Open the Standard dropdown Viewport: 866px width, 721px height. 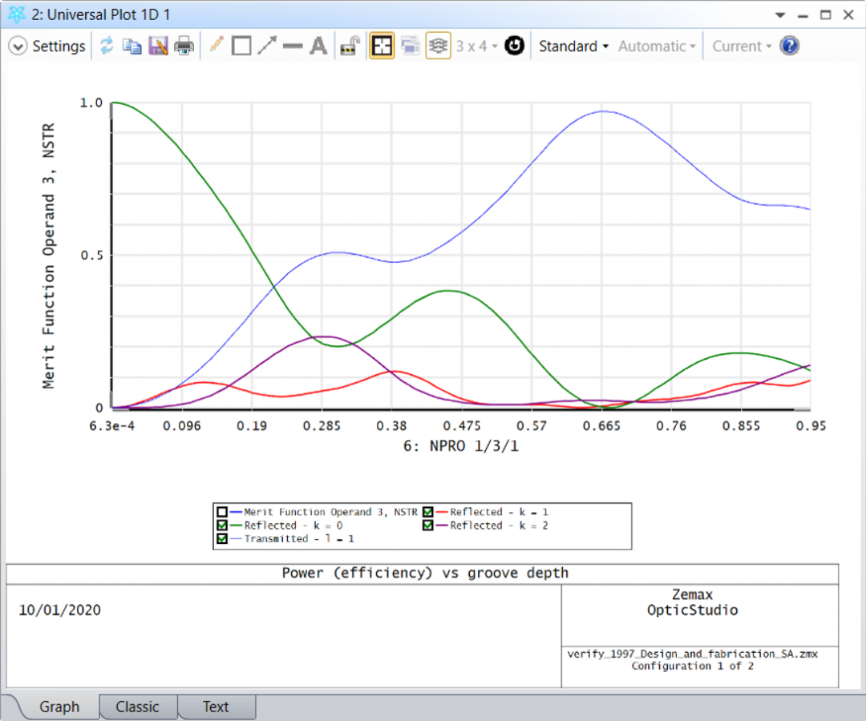point(573,46)
